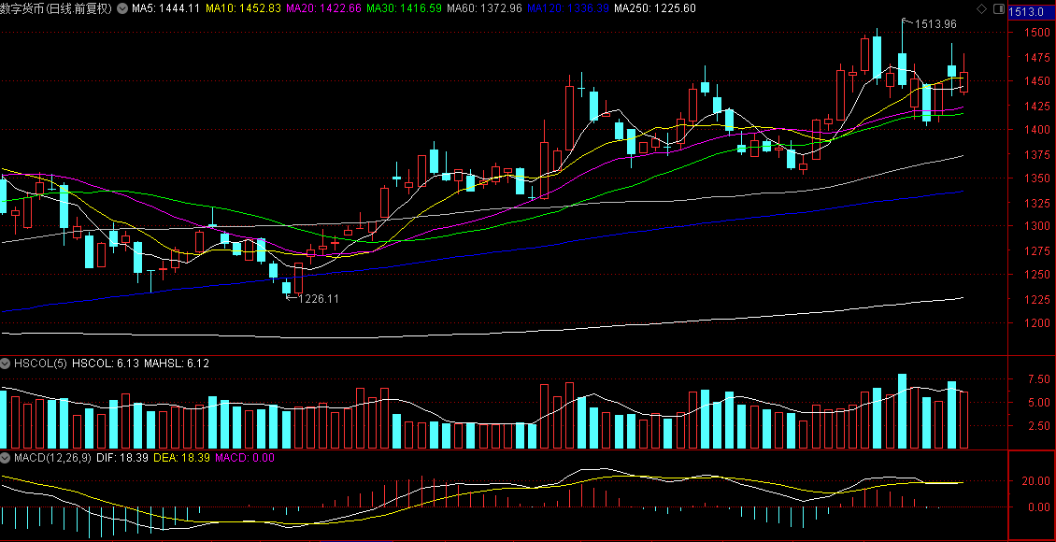Select the MA5: 1444.11 label

pos(165,8)
